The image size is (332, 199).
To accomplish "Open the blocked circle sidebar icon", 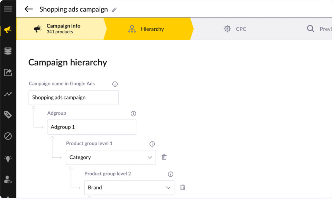I will pos(8,136).
